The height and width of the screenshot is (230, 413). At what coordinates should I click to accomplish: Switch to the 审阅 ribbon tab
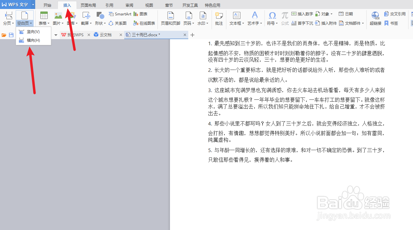coord(129,5)
